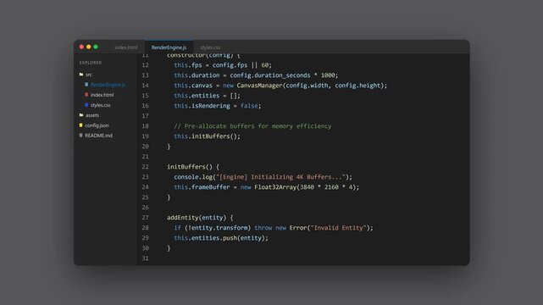
Task: Open index.html from the explorer
Action: point(102,95)
